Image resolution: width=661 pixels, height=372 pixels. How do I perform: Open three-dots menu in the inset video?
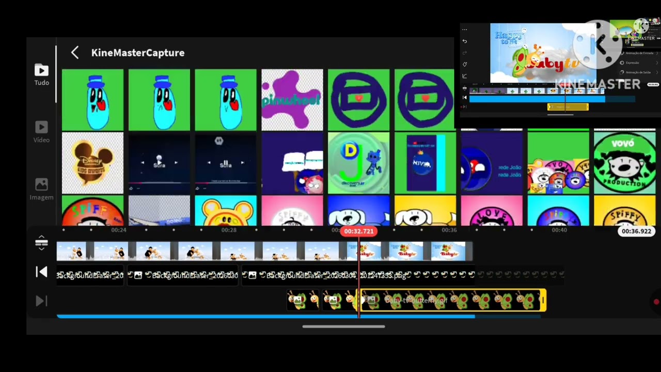coord(464,29)
